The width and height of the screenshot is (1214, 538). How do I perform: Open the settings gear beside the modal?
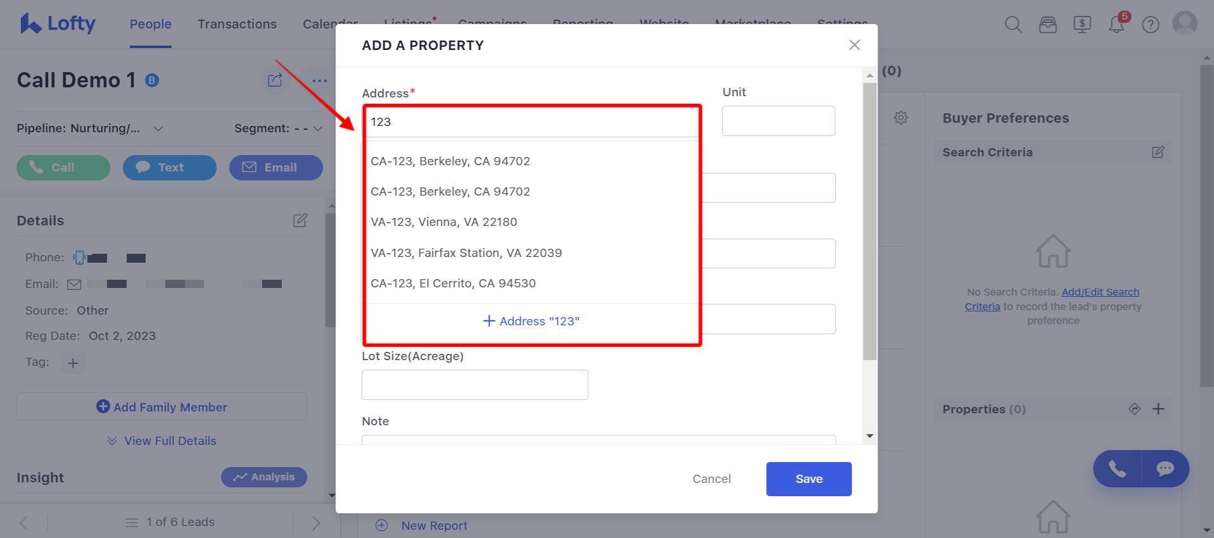pos(901,117)
